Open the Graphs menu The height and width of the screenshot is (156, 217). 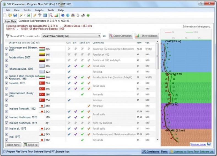[x=39, y=10]
